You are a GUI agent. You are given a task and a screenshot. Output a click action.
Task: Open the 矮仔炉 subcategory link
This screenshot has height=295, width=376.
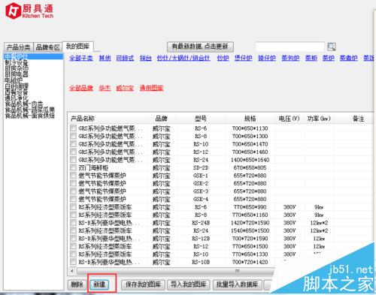coord(267,58)
